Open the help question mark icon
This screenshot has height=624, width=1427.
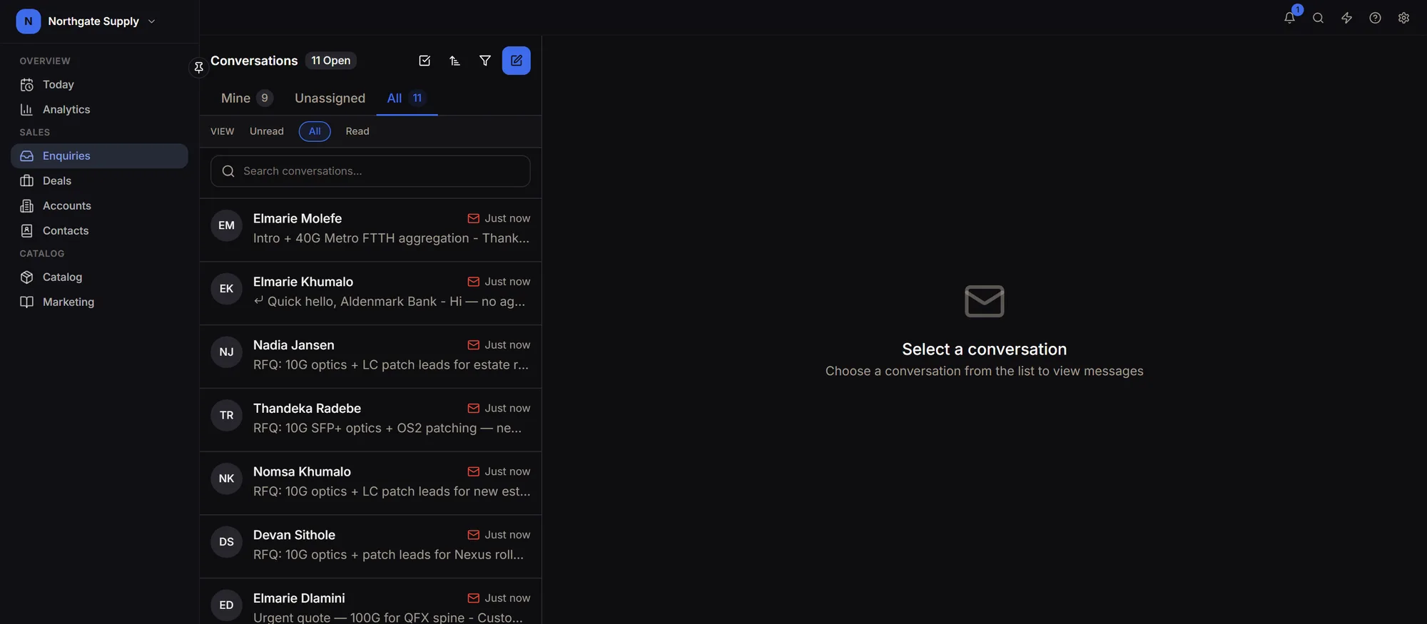1375,18
